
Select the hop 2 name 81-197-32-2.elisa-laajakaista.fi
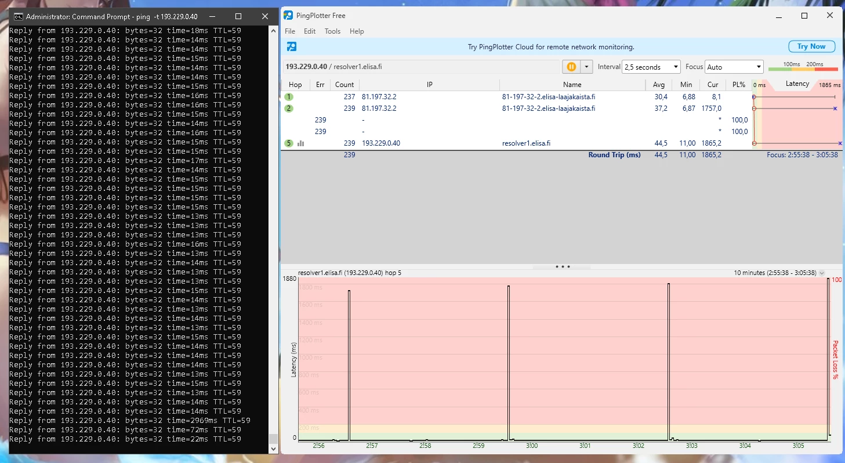tap(549, 108)
